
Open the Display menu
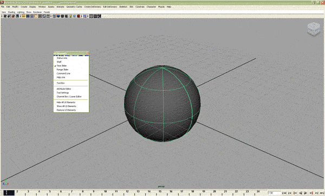[x=32, y=7]
